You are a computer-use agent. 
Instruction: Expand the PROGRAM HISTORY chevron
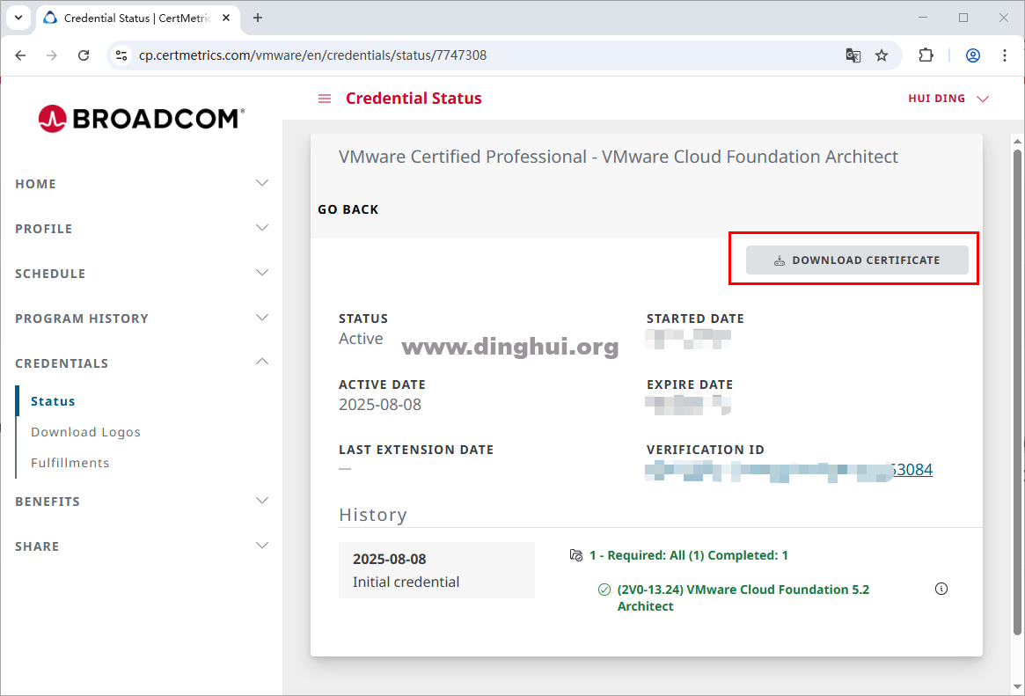pos(262,318)
